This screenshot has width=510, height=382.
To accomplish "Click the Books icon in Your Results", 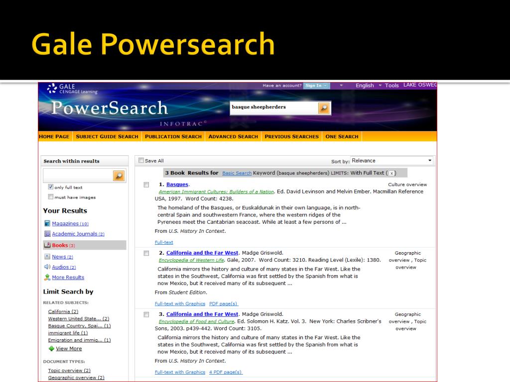I will [47, 245].
